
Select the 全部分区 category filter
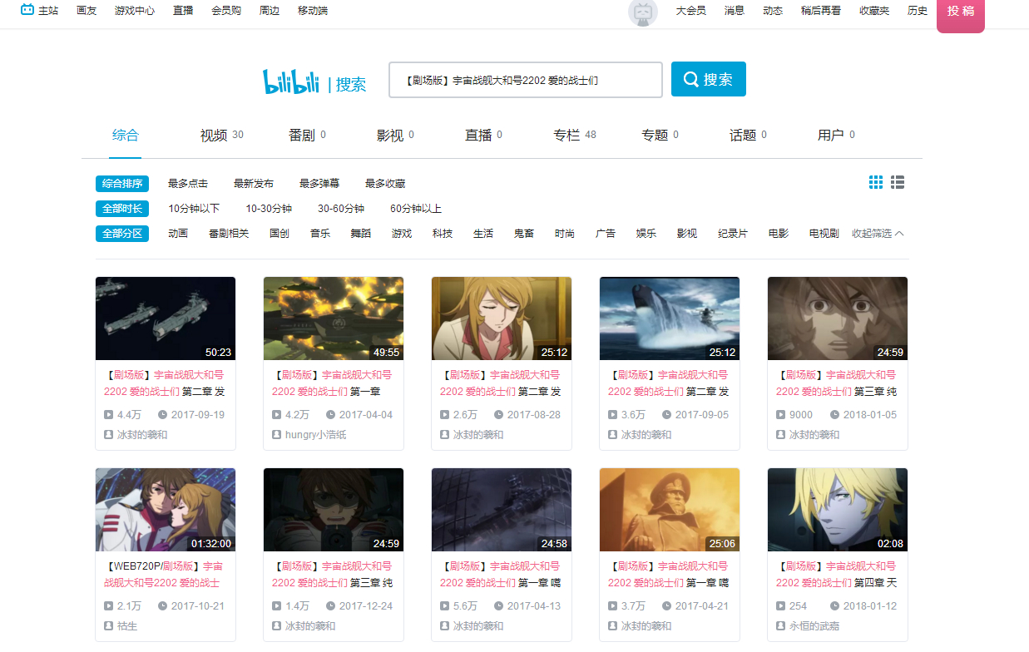click(122, 234)
